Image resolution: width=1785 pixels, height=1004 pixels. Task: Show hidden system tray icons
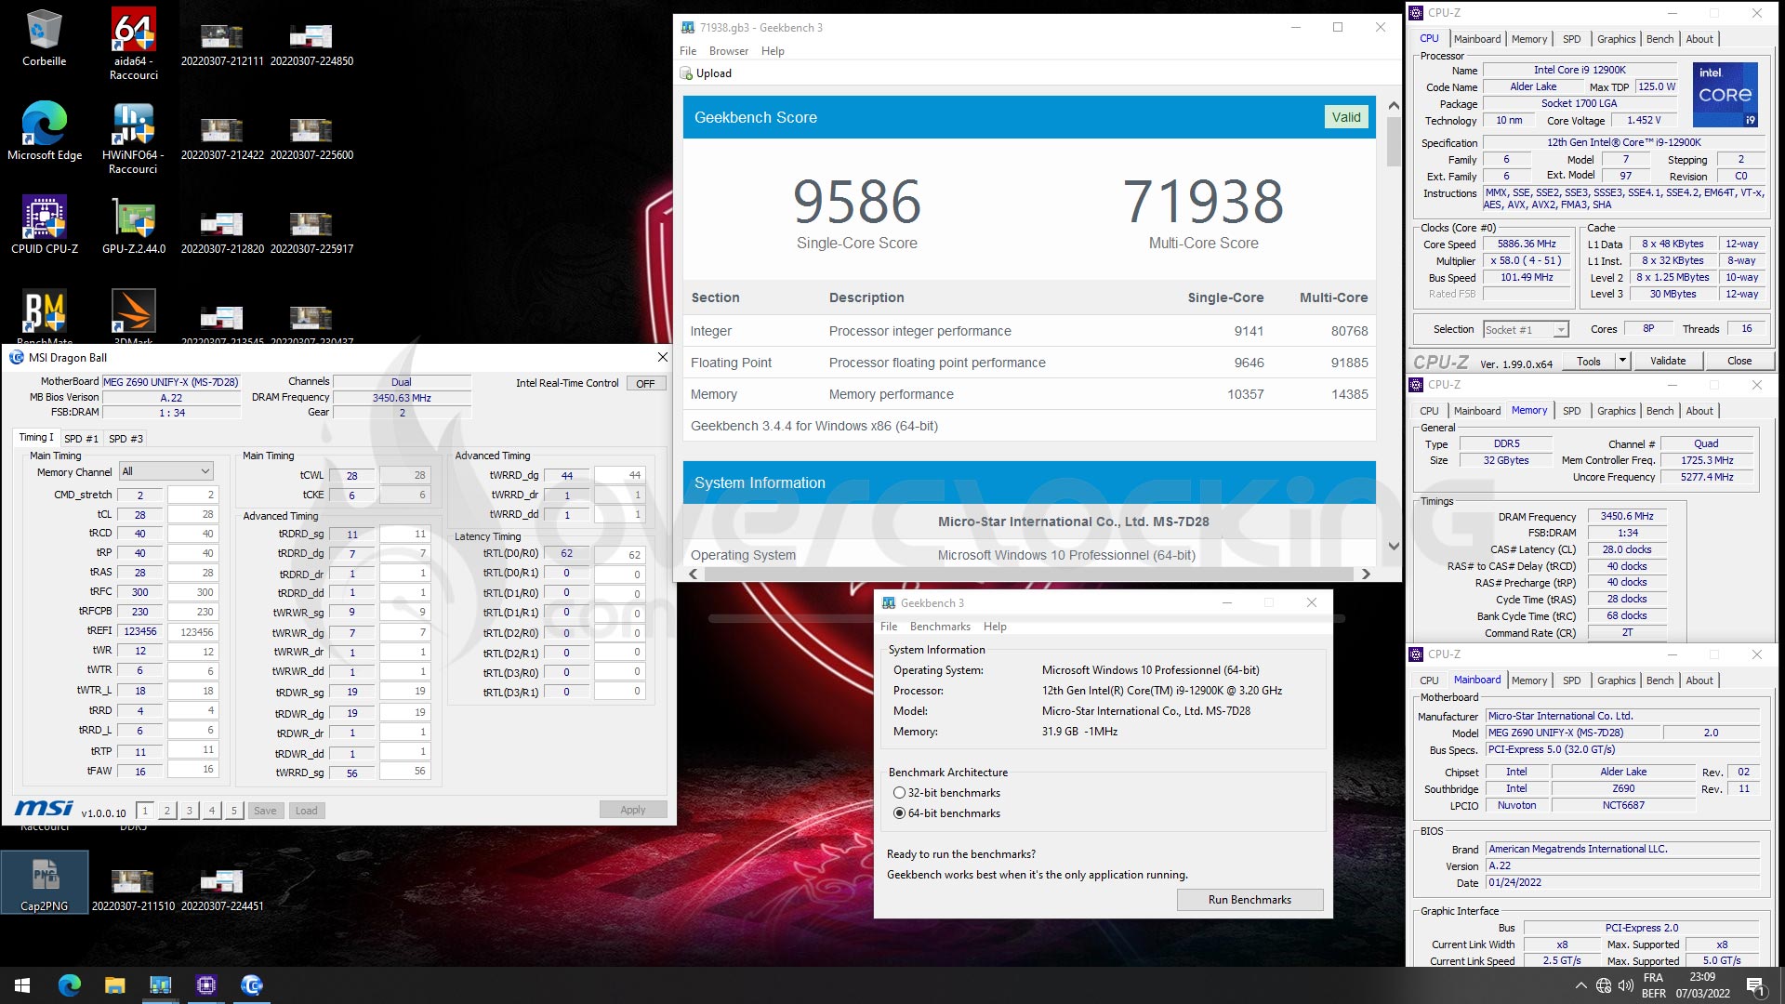coord(1580,985)
